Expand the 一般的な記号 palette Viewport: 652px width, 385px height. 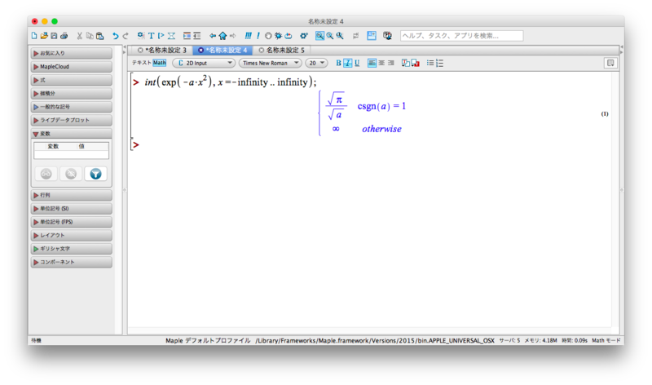72,107
